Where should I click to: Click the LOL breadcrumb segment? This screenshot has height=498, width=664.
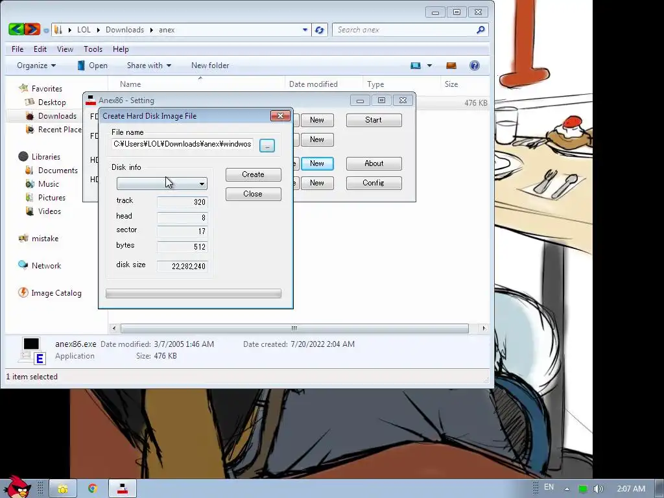point(84,30)
